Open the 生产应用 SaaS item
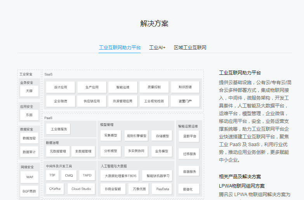304x200 pixels. pos(92,87)
